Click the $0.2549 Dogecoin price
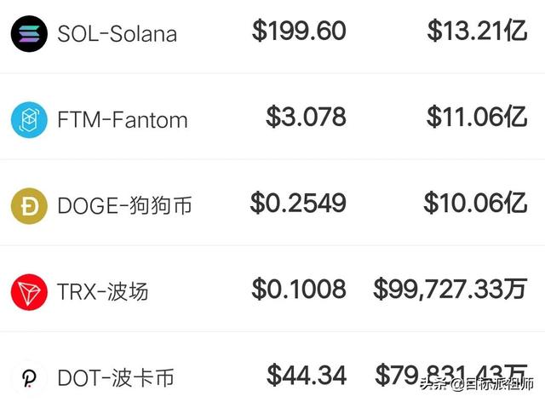The height and width of the screenshot is (402, 545). pos(298,203)
